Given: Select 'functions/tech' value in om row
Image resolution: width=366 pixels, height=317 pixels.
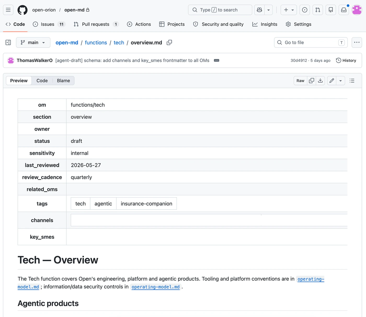Looking at the screenshot, I should tap(88, 105).
